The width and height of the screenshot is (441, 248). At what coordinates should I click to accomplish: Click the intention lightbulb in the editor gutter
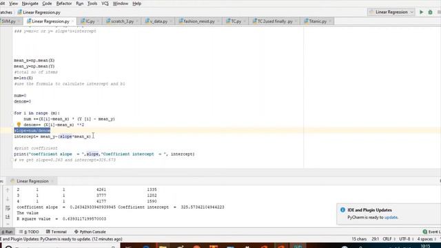pyautogui.click(x=19, y=125)
